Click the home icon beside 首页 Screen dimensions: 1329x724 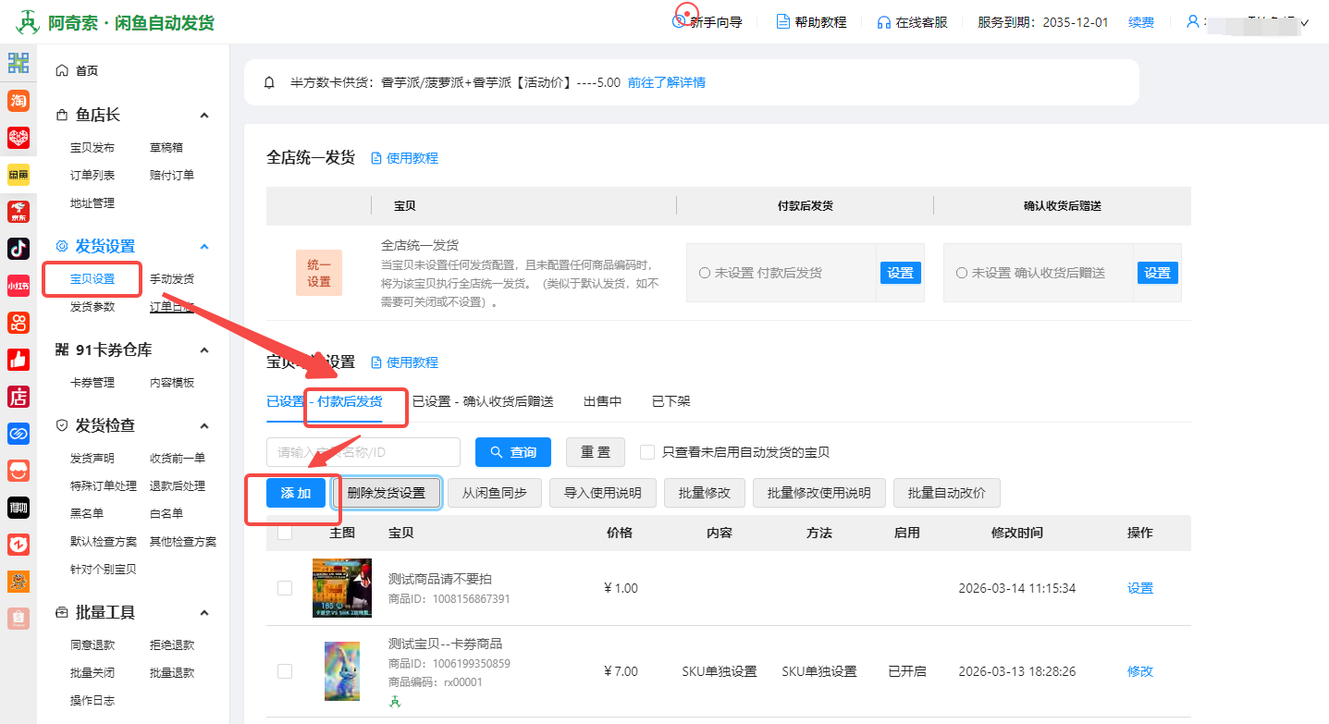click(62, 70)
